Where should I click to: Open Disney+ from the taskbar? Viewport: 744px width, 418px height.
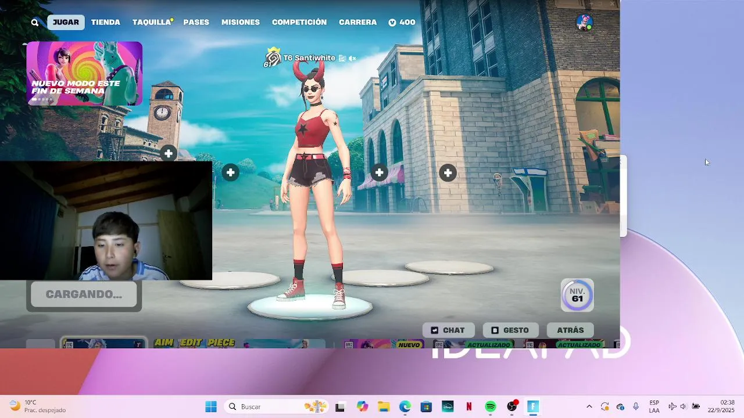click(448, 406)
